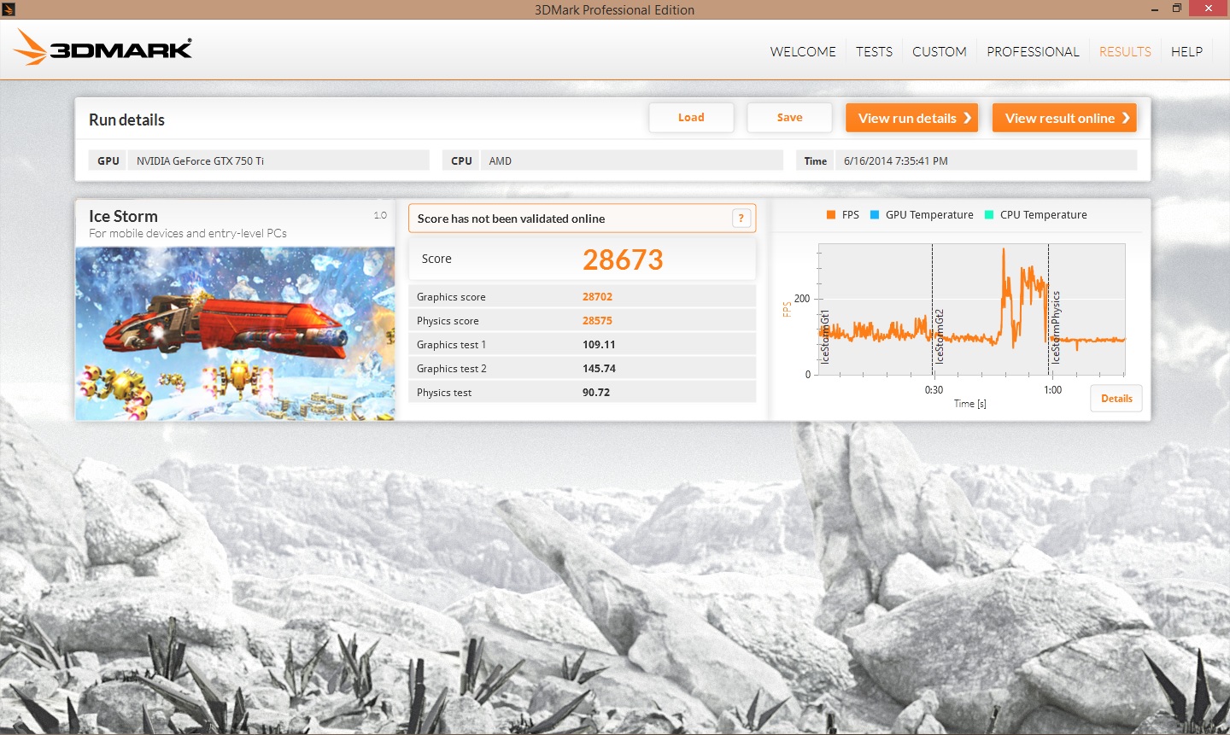The height and width of the screenshot is (735, 1230).
Task: Click the Ice Storm benchmark thumbnail image
Action: tap(235, 334)
